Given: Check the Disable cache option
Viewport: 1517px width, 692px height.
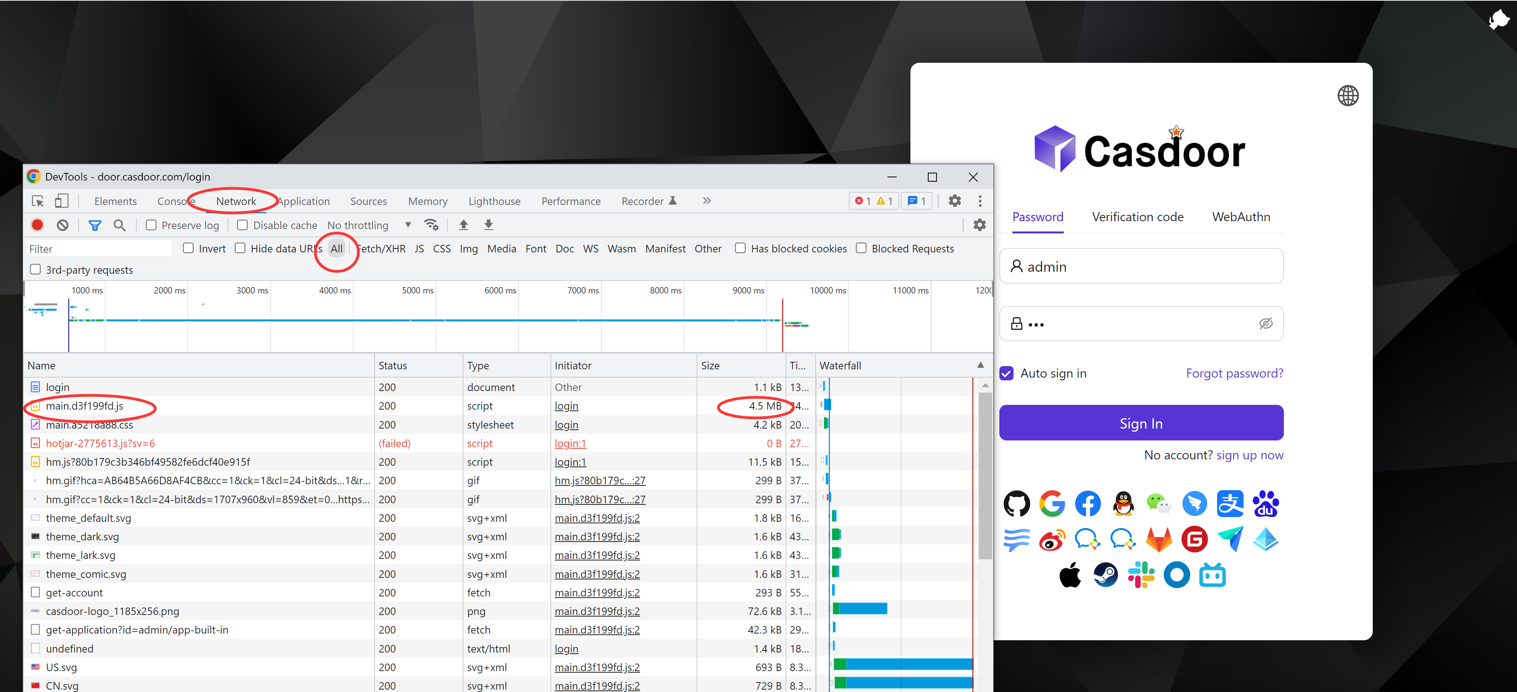Looking at the screenshot, I should 243,225.
